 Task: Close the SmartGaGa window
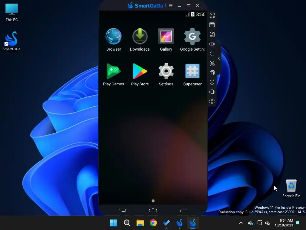tap(198, 5)
